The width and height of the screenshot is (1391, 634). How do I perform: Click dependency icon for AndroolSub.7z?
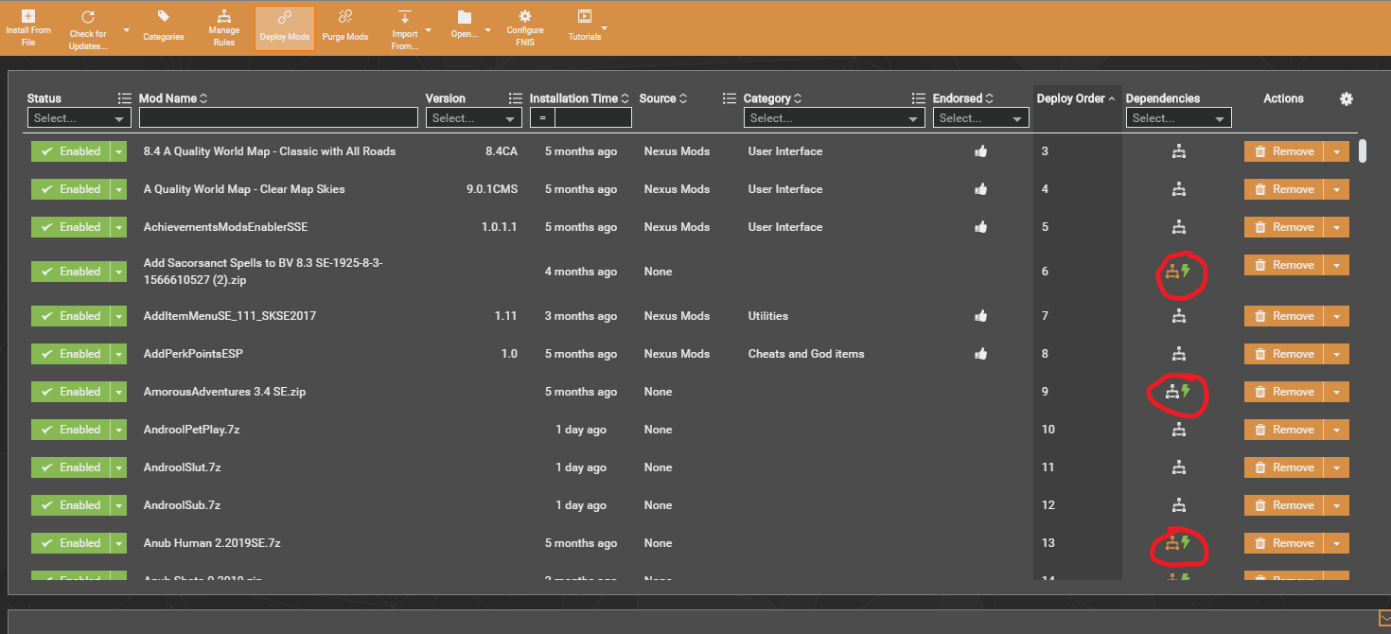click(x=1178, y=505)
